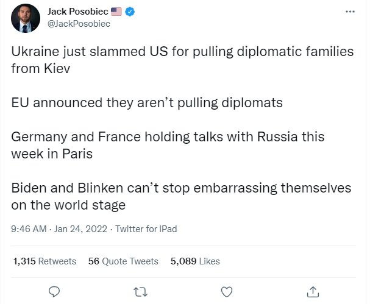The height and width of the screenshot is (304, 370).
Task: Retweet this tweet using the retweet icon
Action: coord(140,292)
